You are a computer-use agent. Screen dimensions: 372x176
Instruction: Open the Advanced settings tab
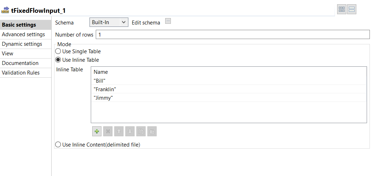[x=23, y=34]
